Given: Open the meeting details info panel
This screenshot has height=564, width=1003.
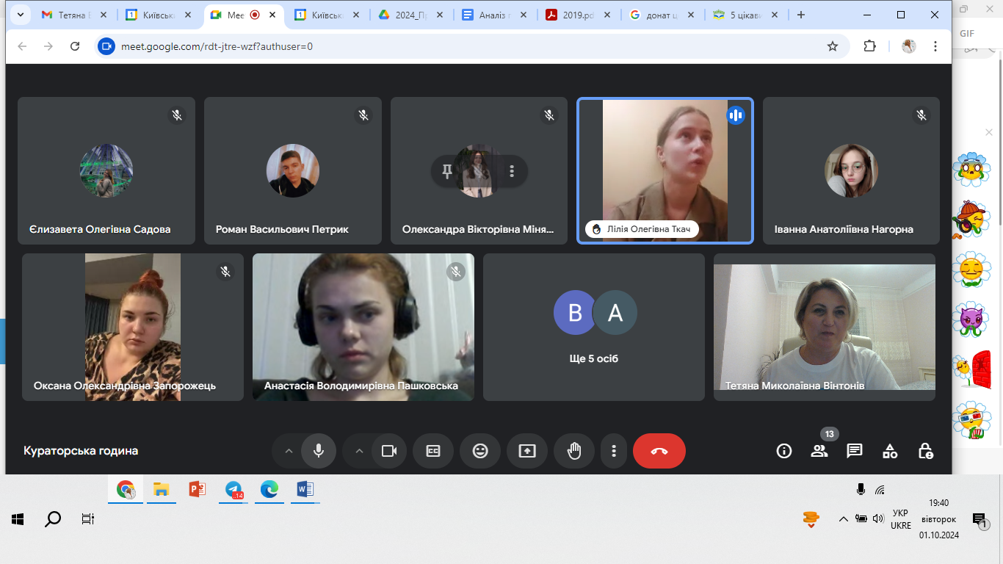Looking at the screenshot, I should coord(784,451).
